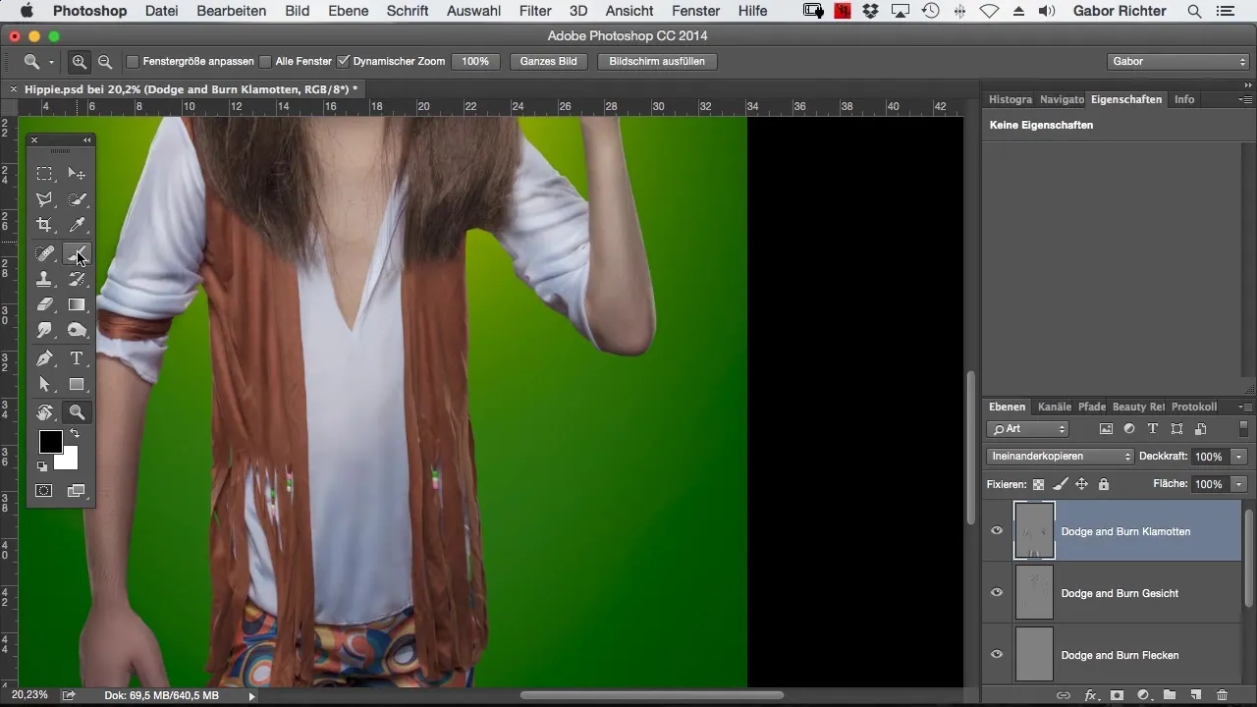
Task: Open the Deckkraft slider dropdown arrow
Action: (1239, 457)
